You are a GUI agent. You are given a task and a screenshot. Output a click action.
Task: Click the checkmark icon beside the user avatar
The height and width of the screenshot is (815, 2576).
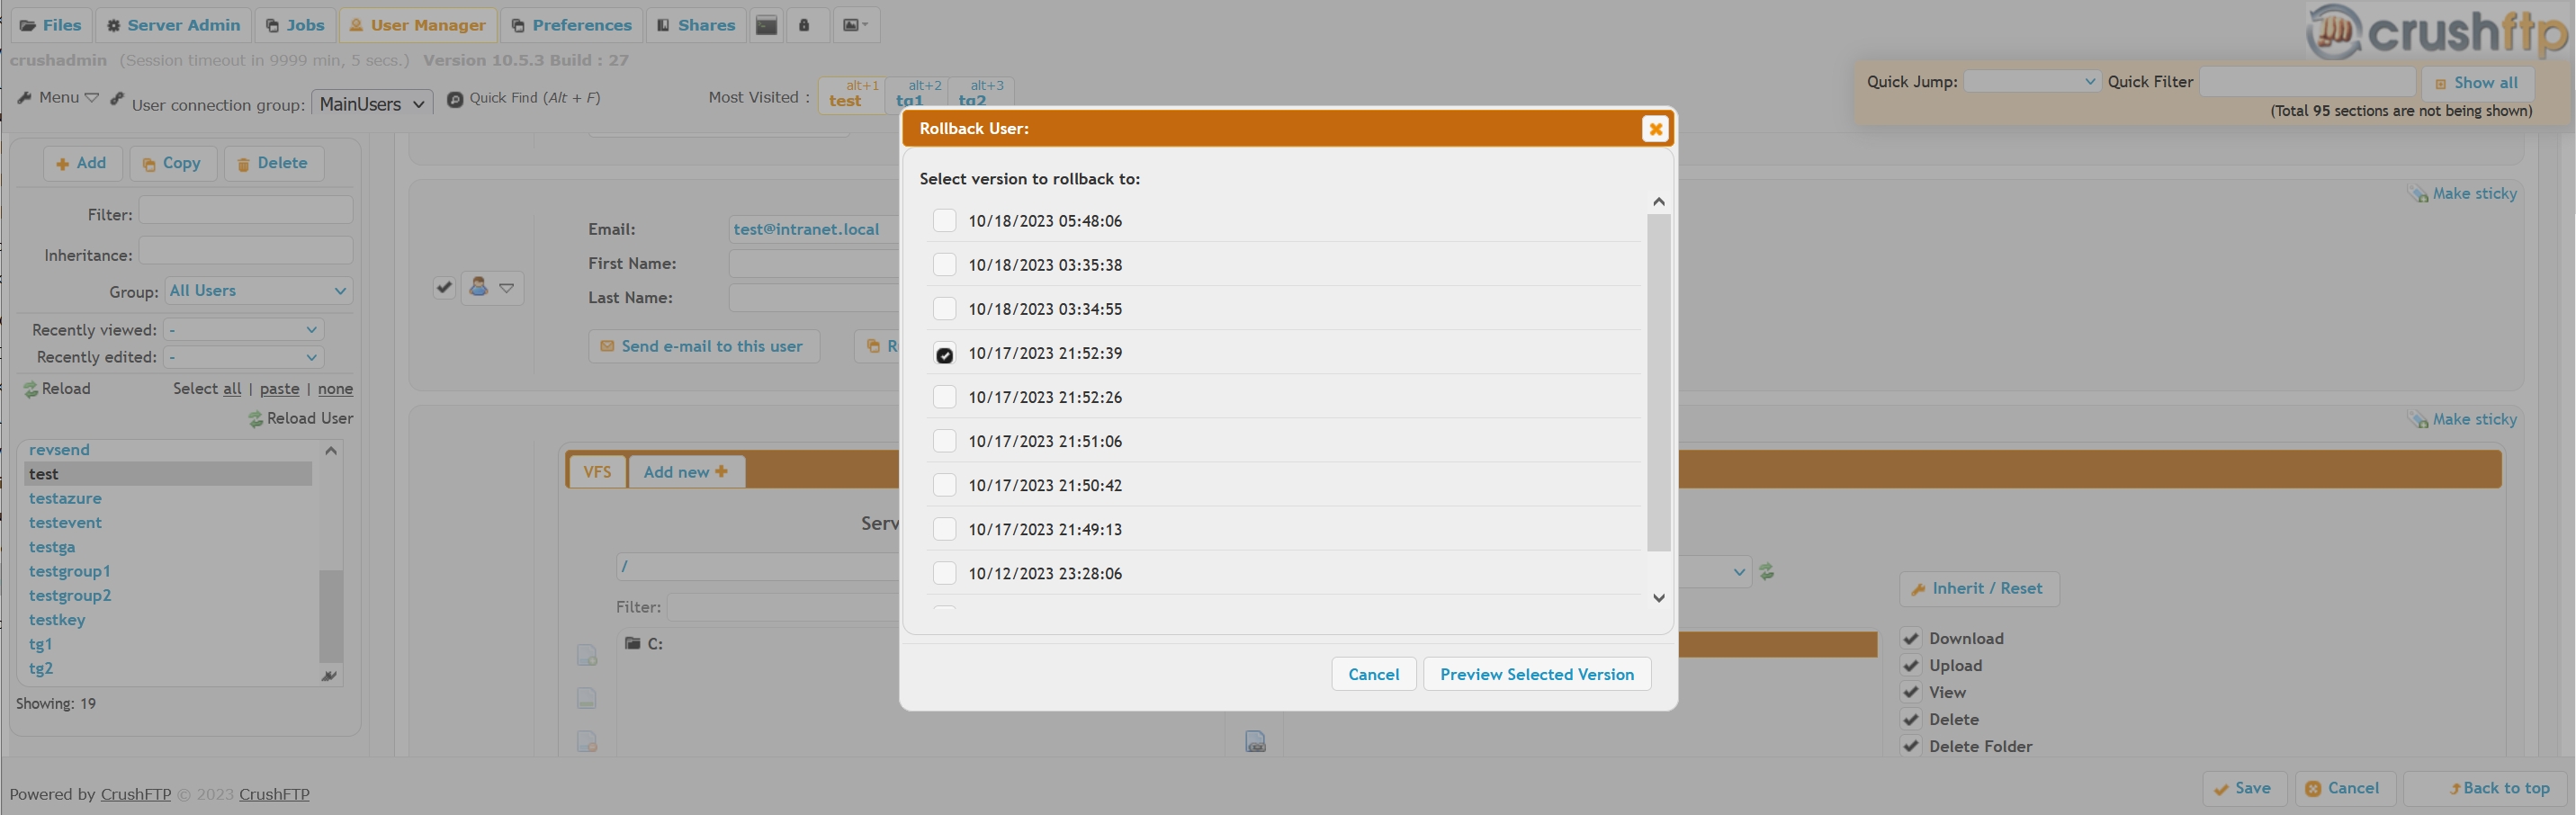pos(444,287)
